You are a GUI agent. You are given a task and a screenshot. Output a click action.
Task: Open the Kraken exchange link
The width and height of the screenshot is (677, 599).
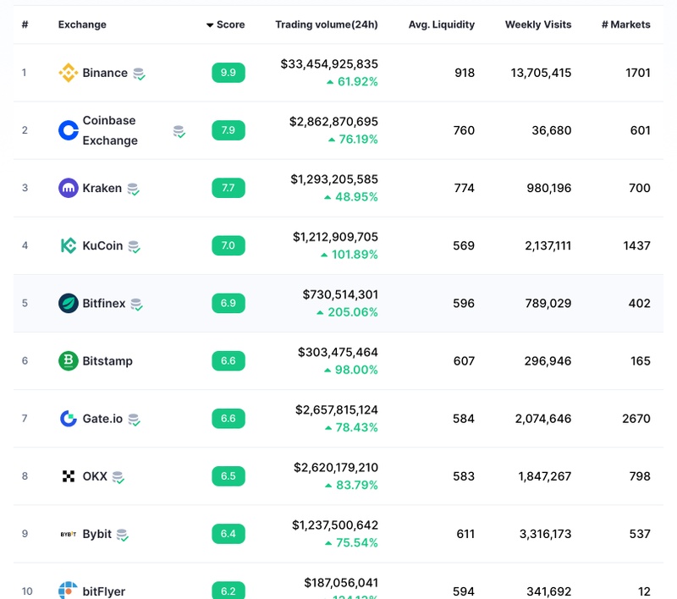102,188
